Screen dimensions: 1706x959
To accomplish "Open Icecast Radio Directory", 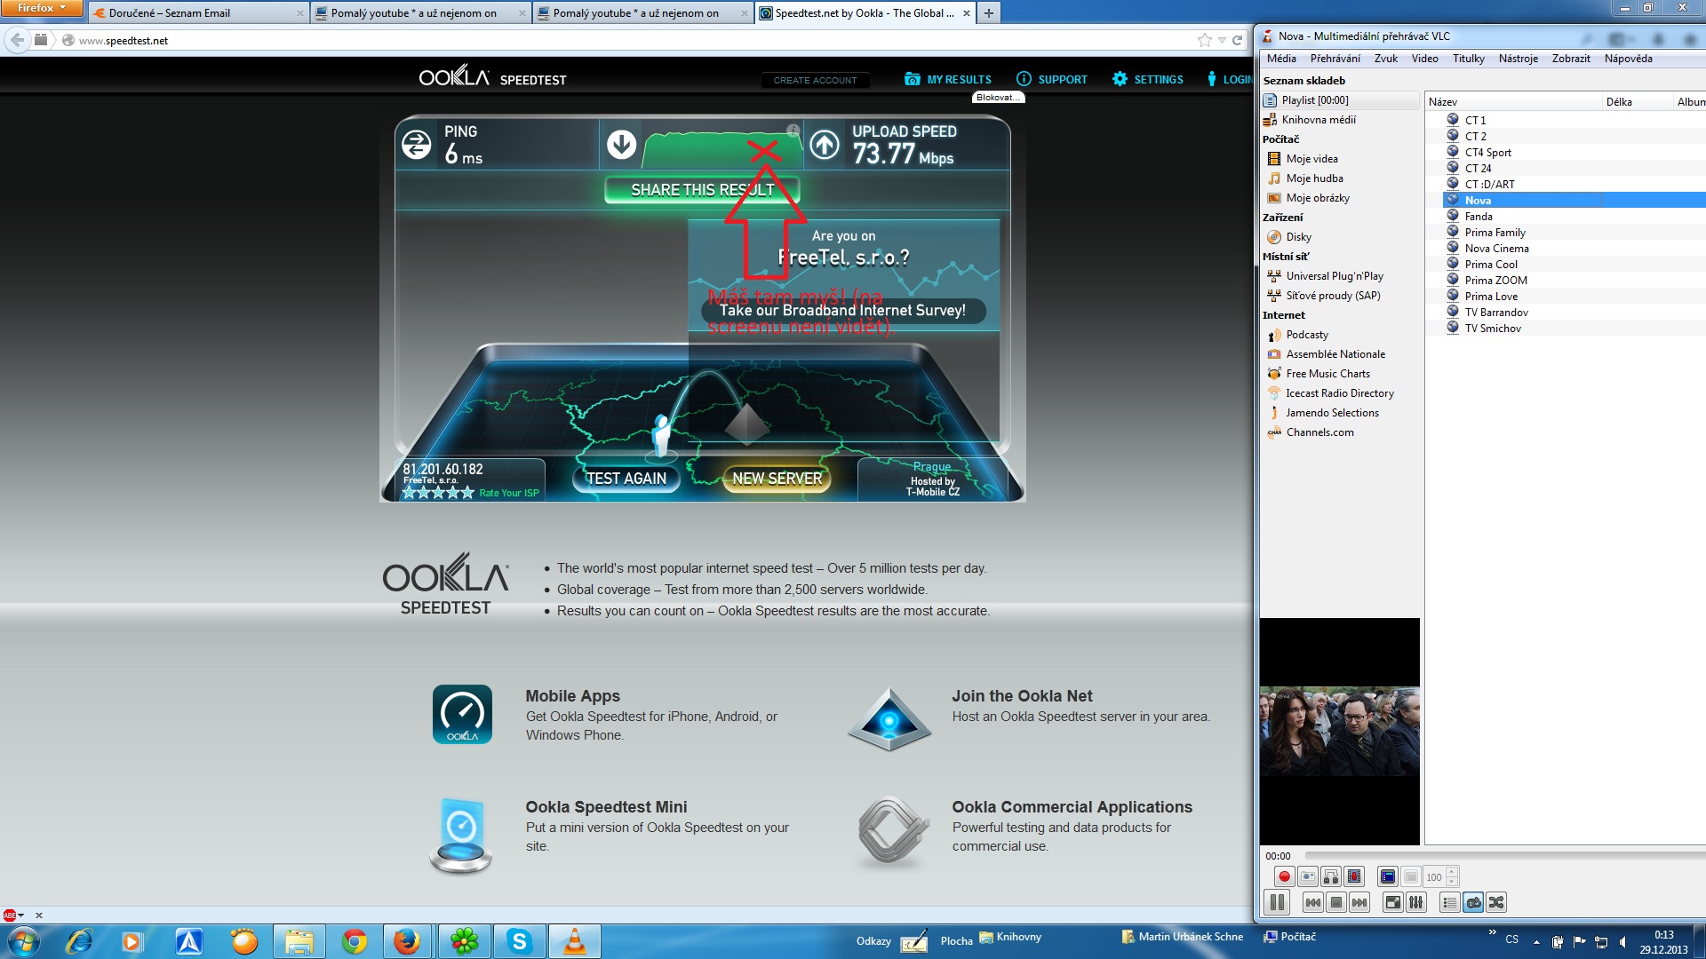I will [1339, 393].
